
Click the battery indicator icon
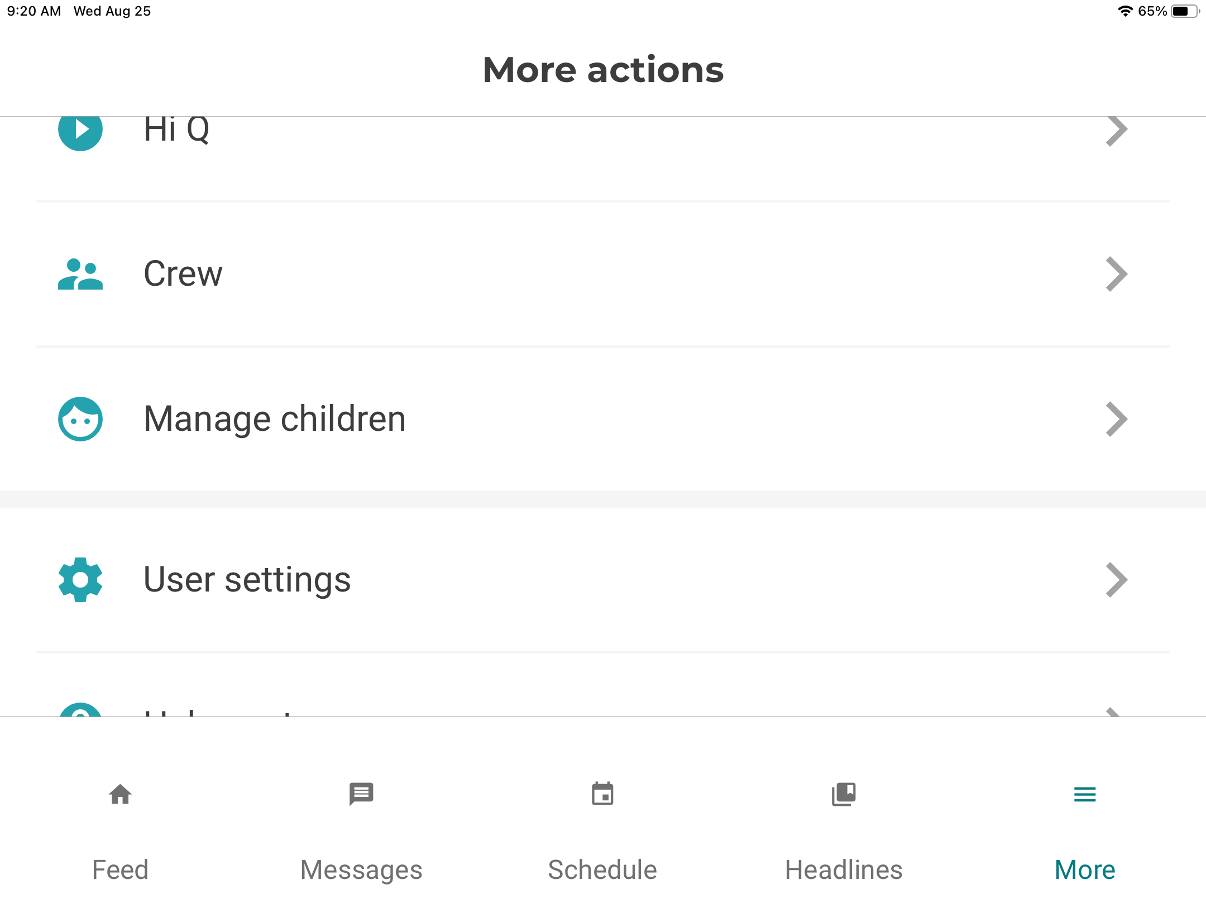coord(1185,10)
